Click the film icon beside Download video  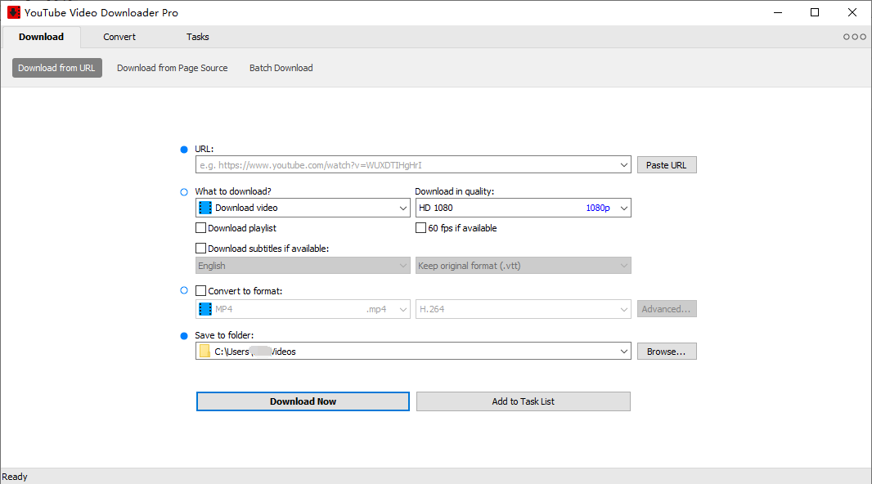205,208
